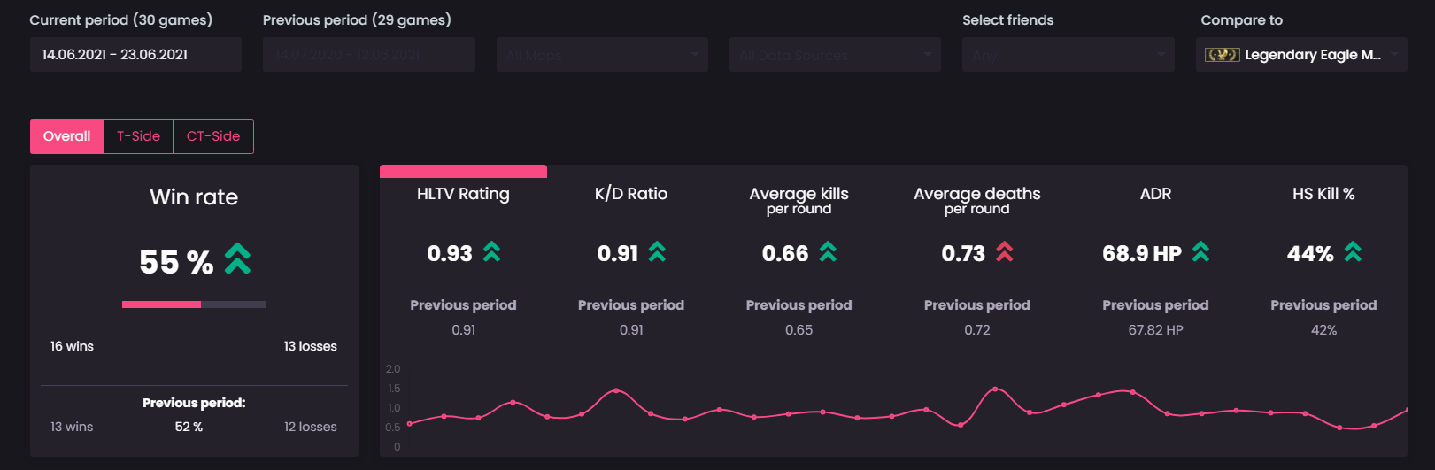
Task: Click the Previous period date range field
Action: click(x=368, y=55)
